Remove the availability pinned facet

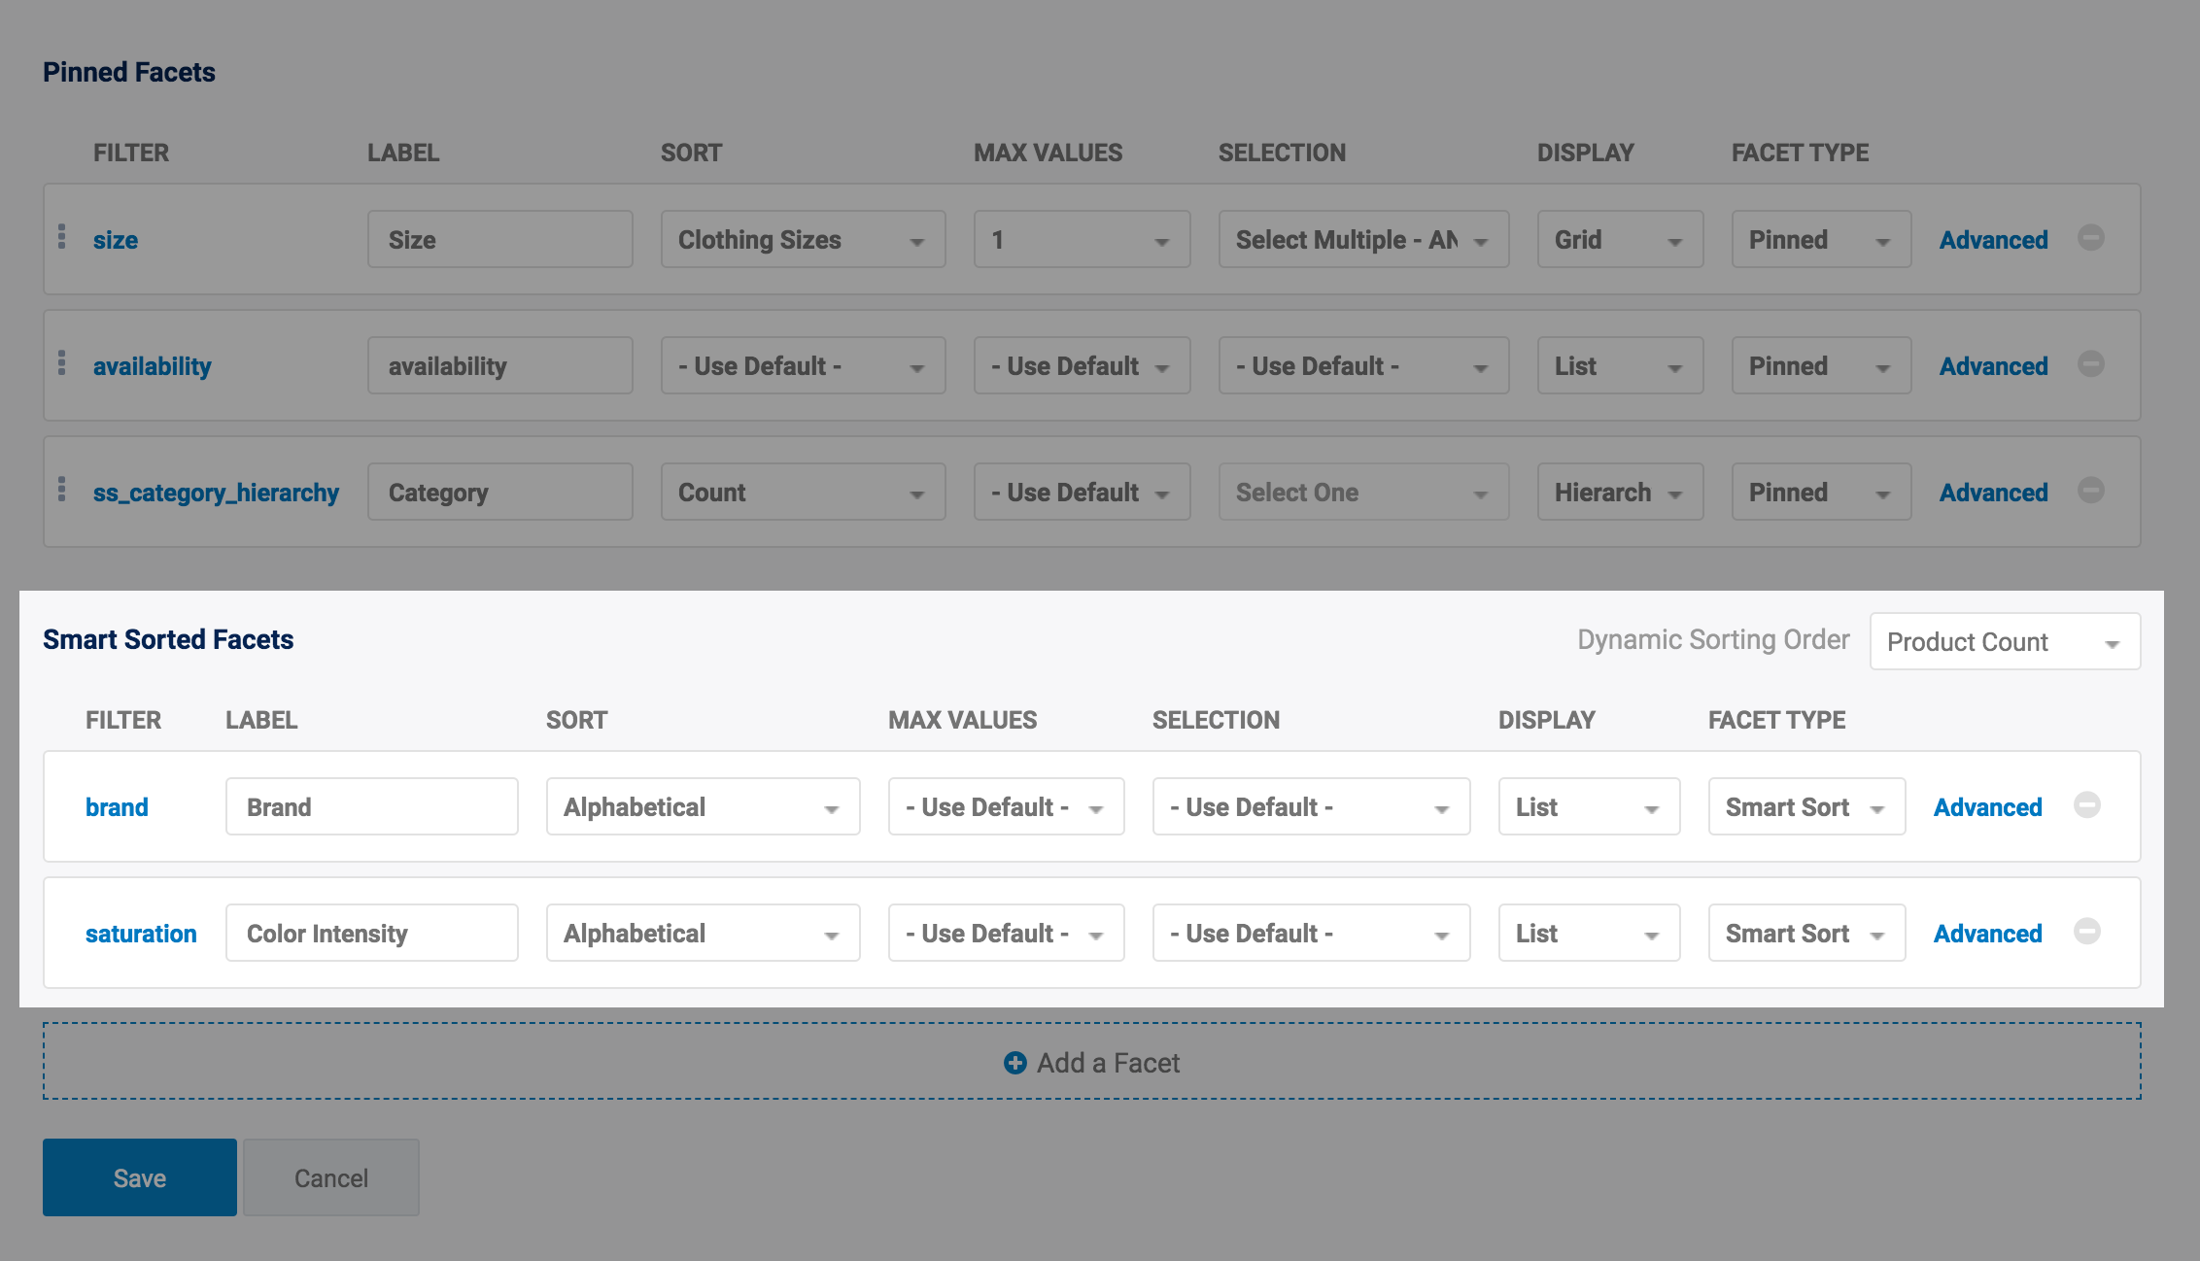tap(2090, 364)
